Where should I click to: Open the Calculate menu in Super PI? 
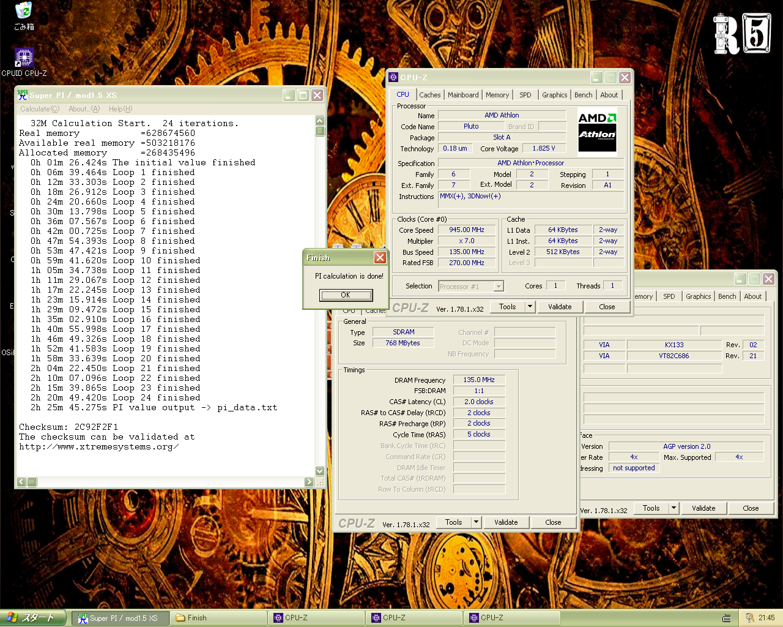40,109
